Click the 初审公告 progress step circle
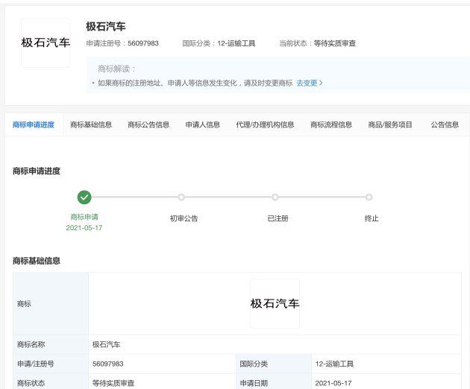 coord(181,197)
